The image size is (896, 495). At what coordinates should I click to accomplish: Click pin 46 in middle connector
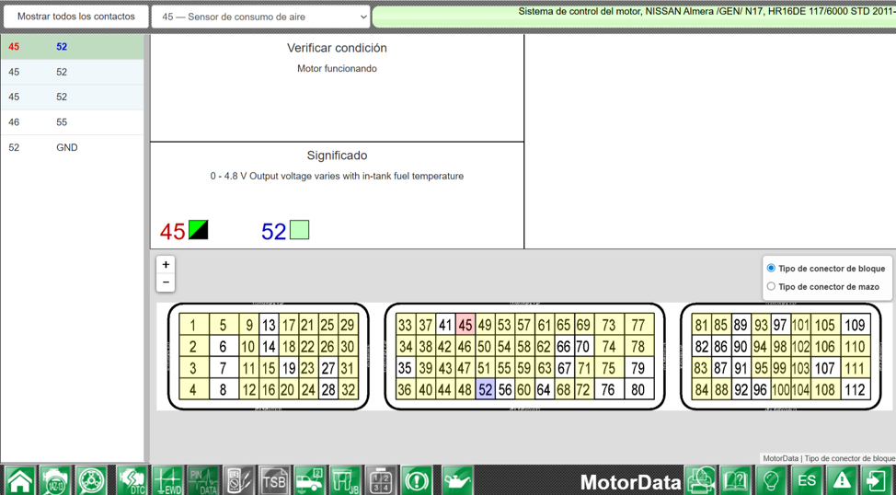click(465, 346)
